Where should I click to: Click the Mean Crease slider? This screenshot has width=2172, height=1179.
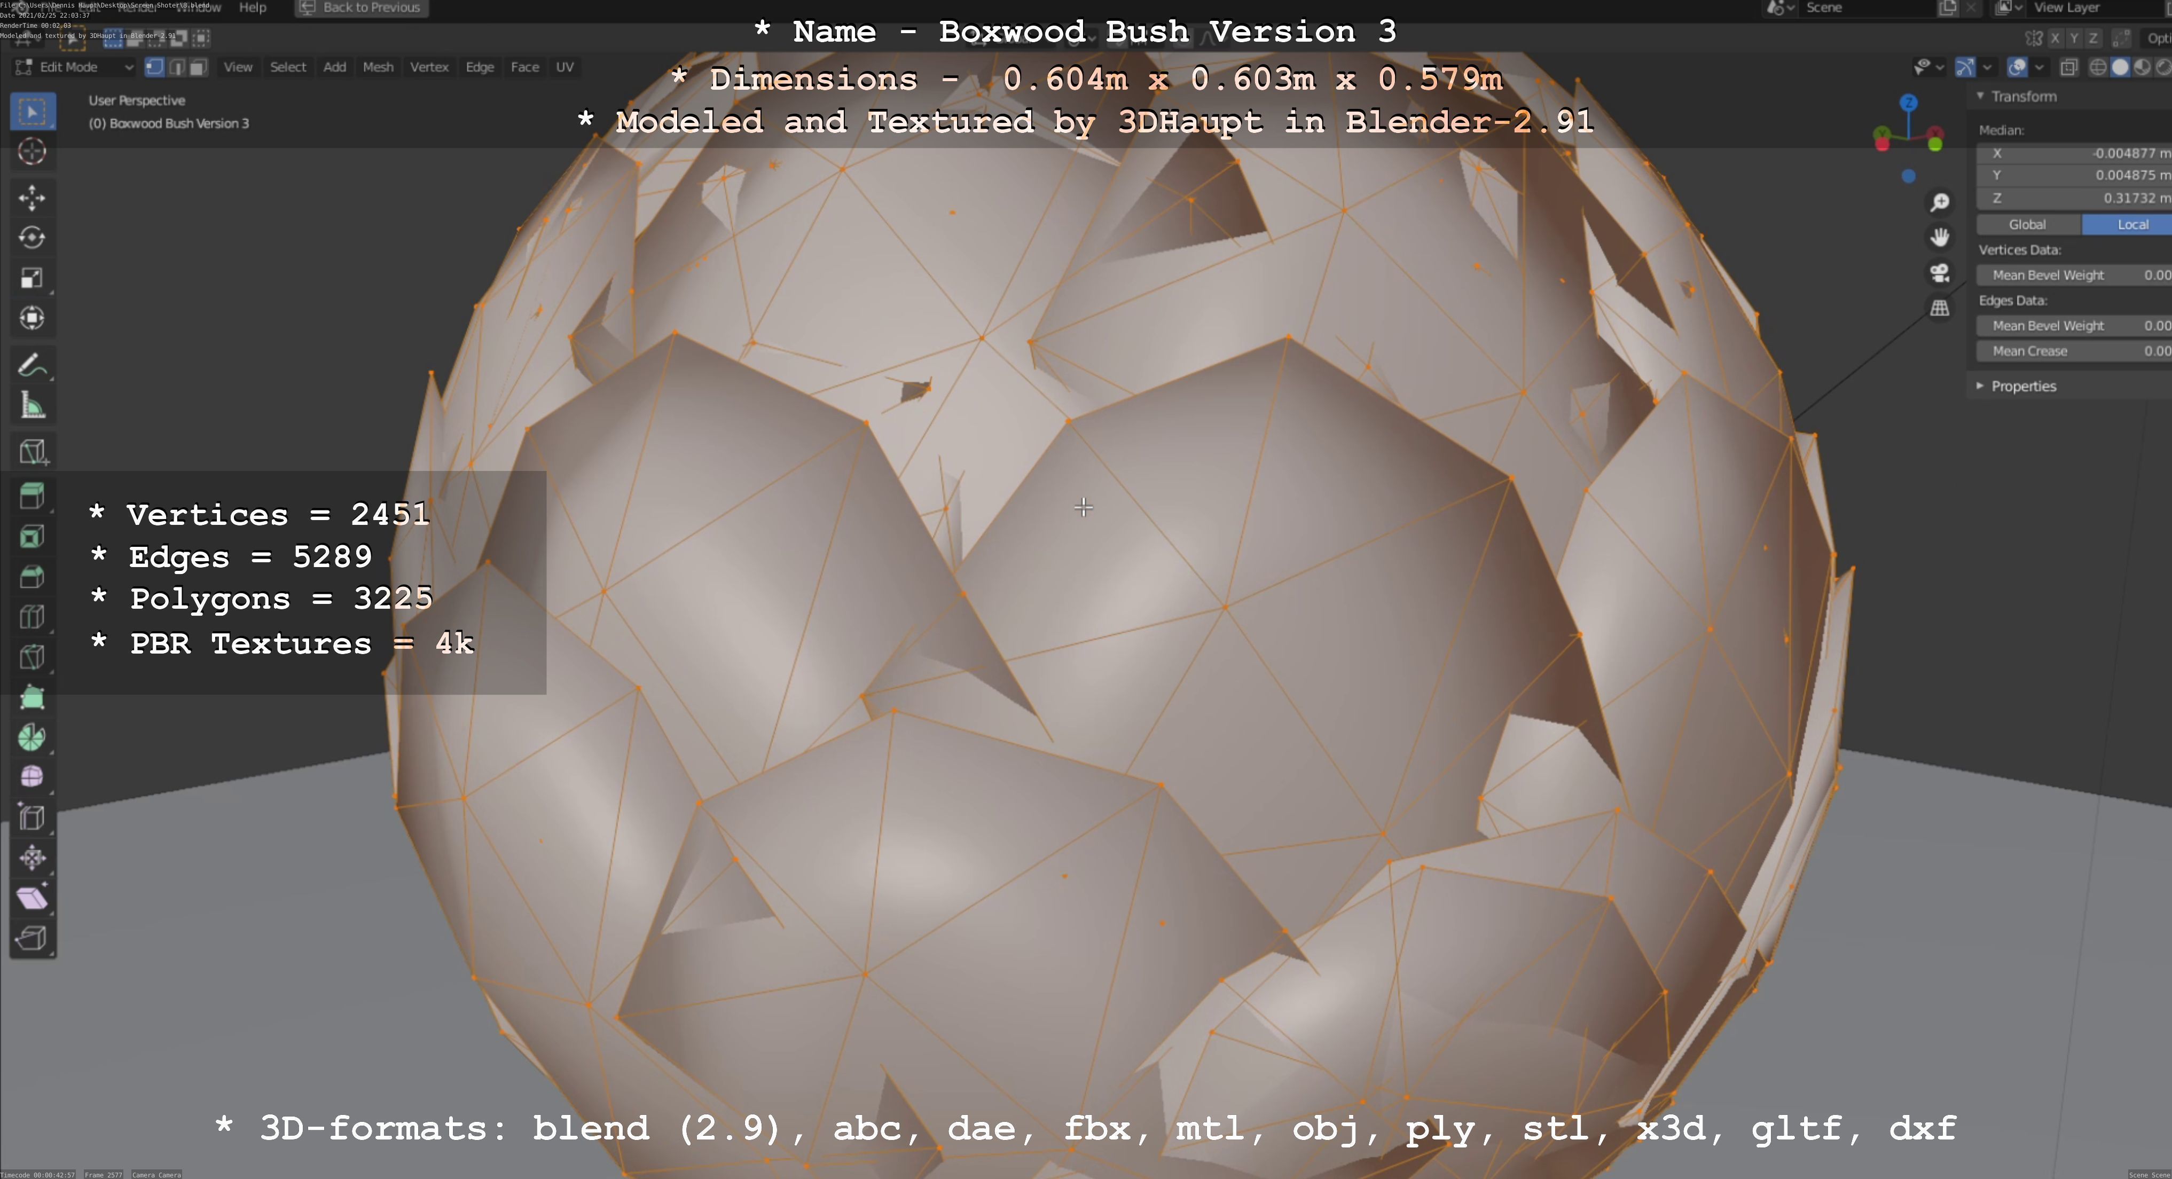pyautogui.click(x=2074, y=351)
